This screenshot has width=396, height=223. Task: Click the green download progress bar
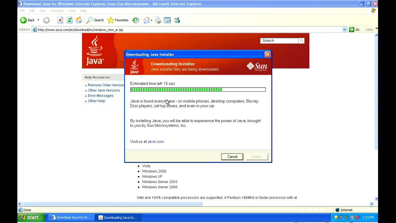tap(198, 90)
